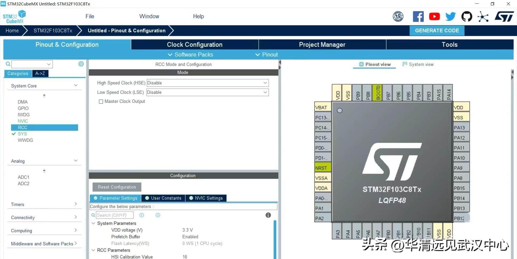Image resolution: width=517 pixels, height=259 pixels.
Task: Select the VSSA pin on the chip
Action: 323,178
